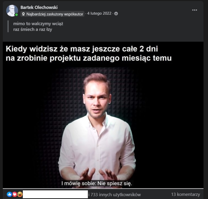The width and height of the screenshot is (208, 199).
Task: Click the blue Like reaction icon
Action: coord(9,194)
